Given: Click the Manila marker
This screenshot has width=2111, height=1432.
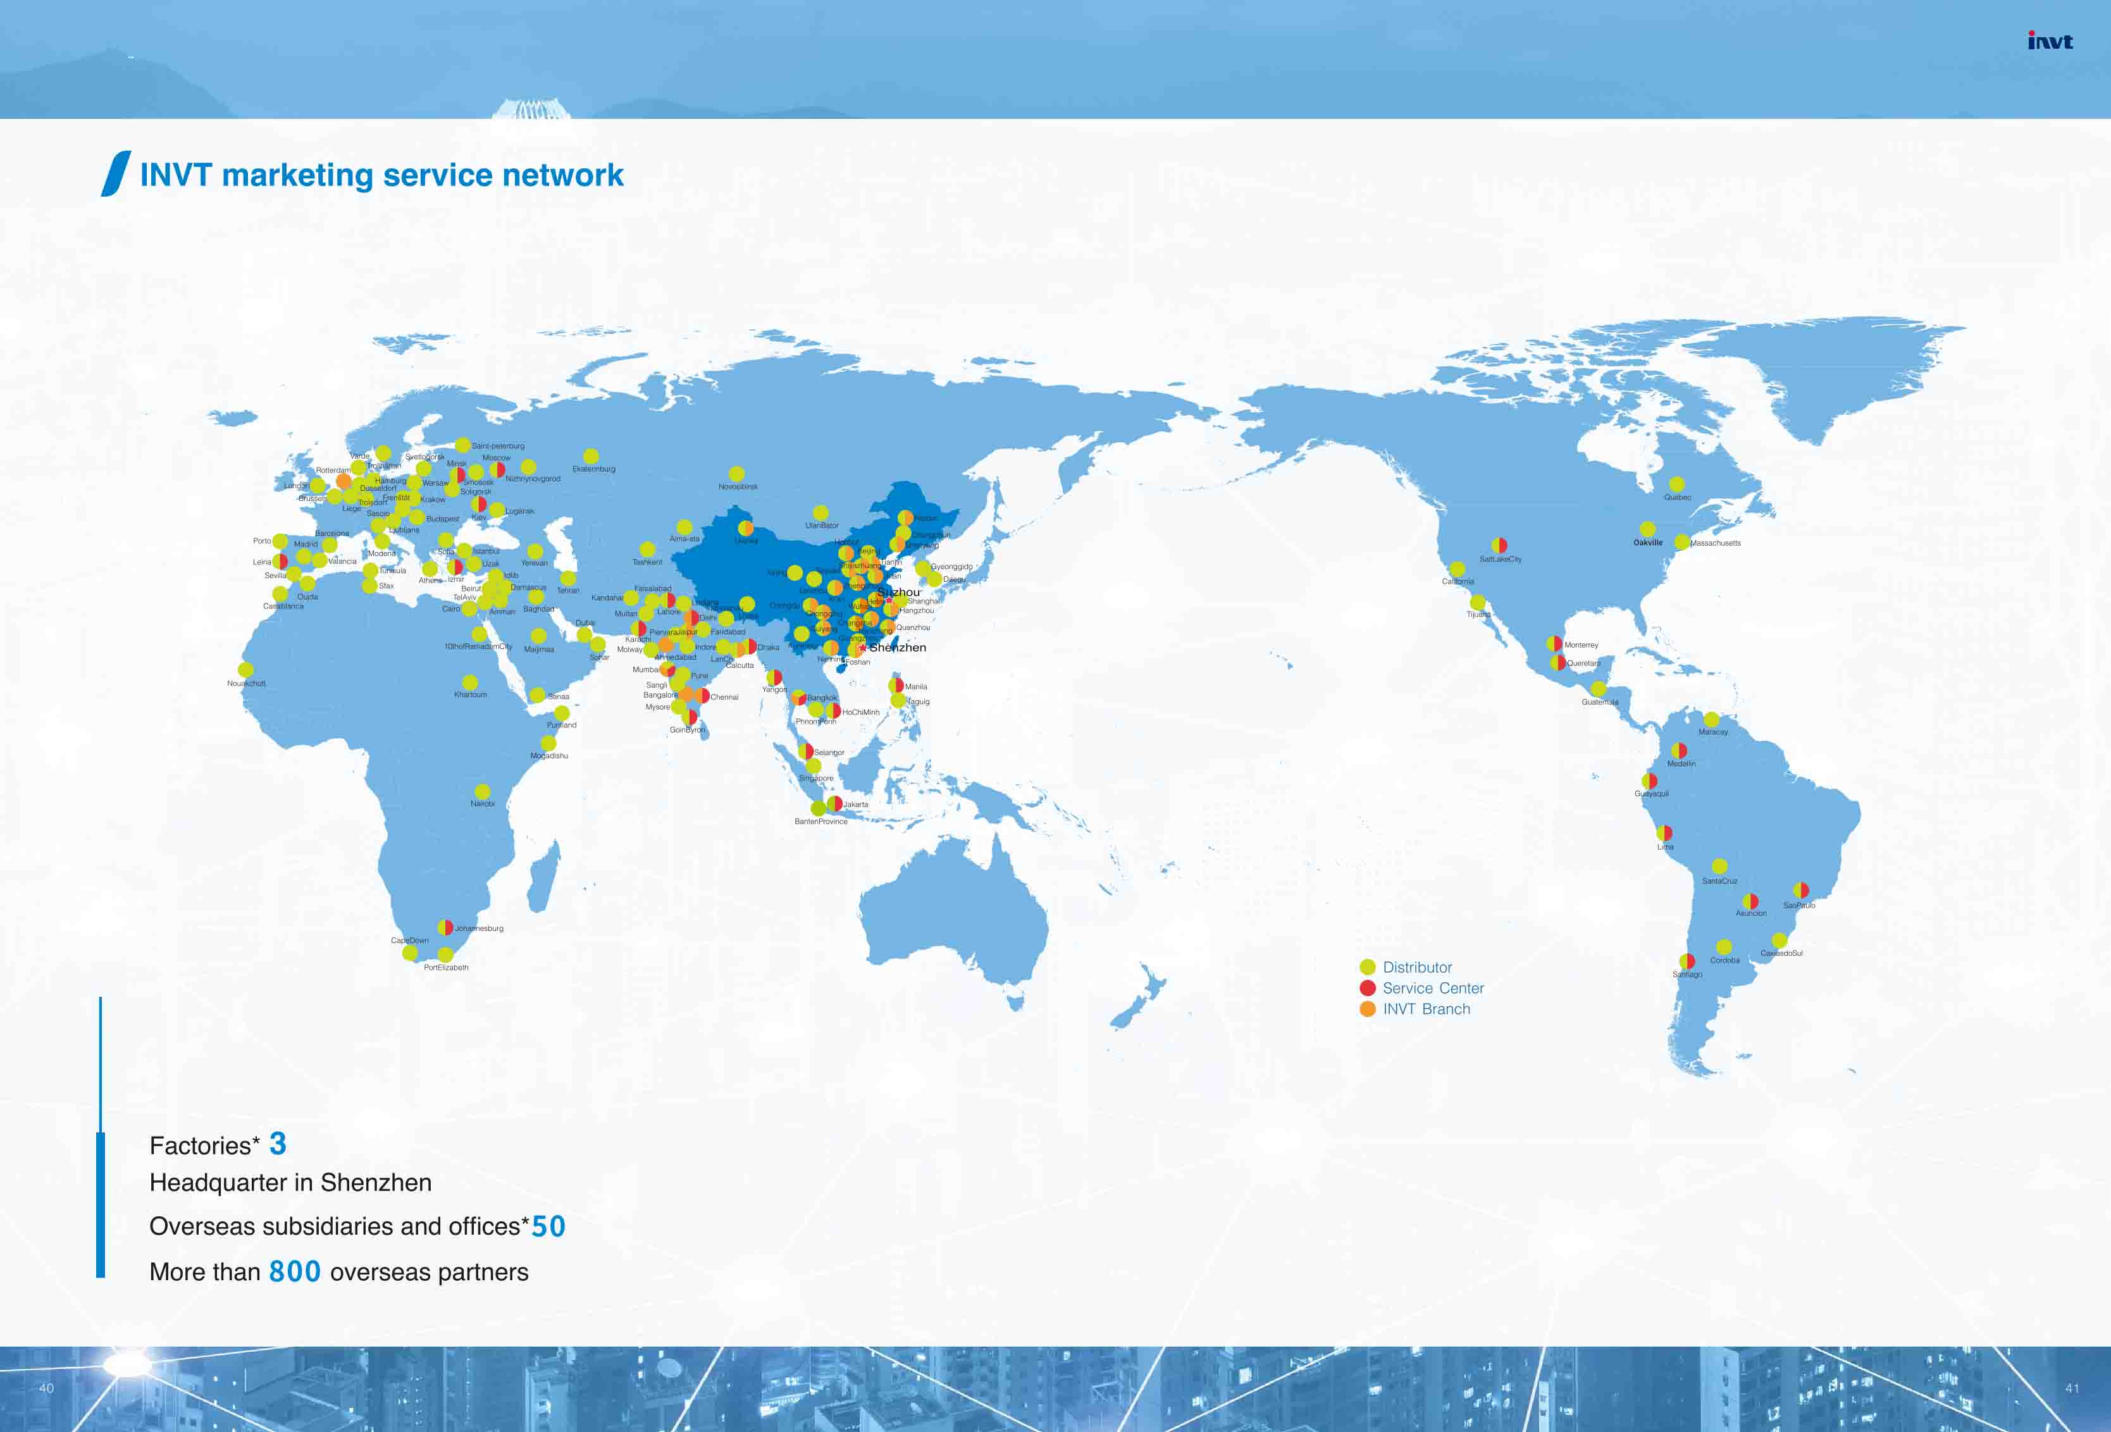Looking at the screenshot, I should pos(896,686).
